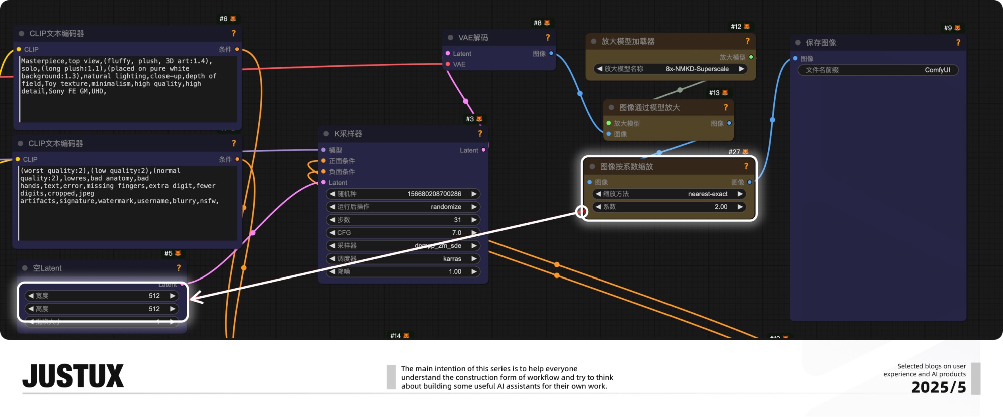Open the 采样器 sampler dropdown
1003x417 pixels.
pos(403,246)
